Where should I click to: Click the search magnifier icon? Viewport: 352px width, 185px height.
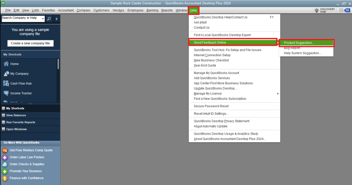[x=49, y=19]
